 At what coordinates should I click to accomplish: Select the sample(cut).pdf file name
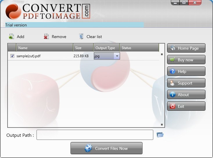[28, 56]
